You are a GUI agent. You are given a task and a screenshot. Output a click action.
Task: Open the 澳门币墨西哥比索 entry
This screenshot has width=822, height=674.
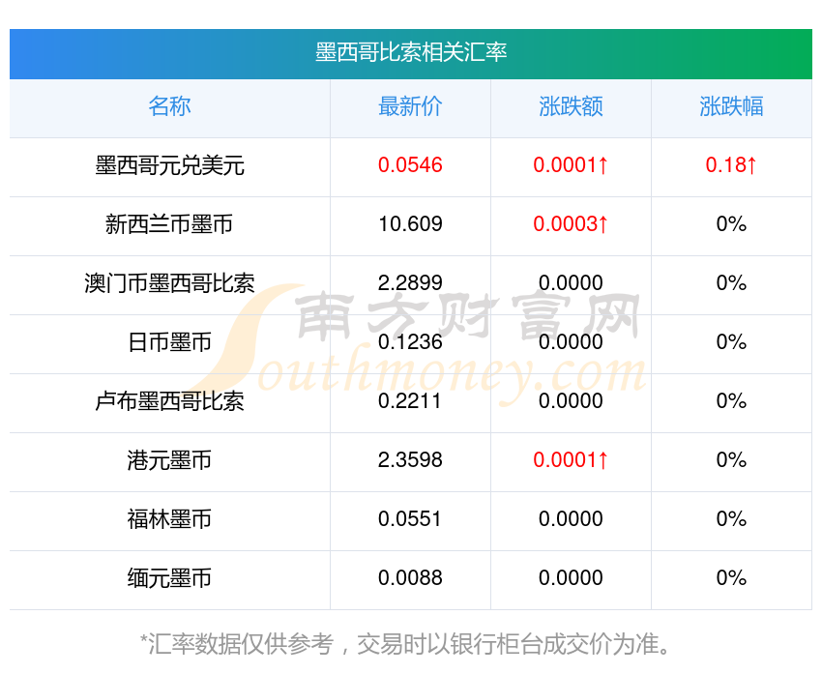point(169,283)
